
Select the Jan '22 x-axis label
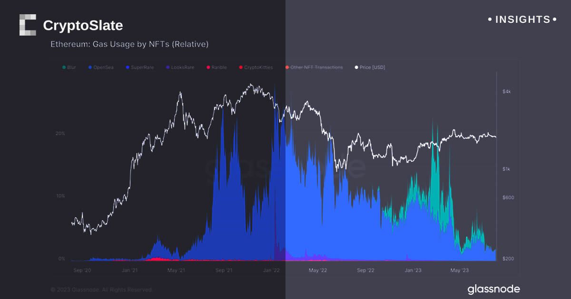point(271,271)
